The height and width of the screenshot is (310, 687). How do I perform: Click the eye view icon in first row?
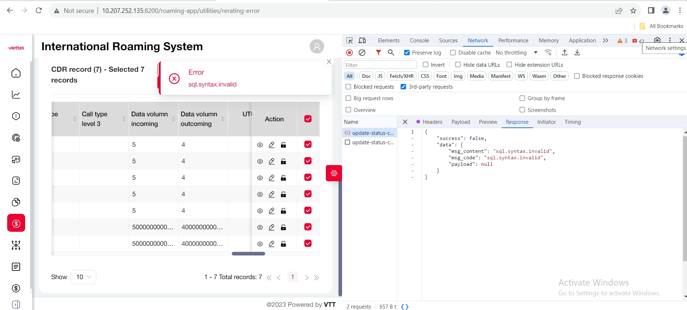(260, 145)
